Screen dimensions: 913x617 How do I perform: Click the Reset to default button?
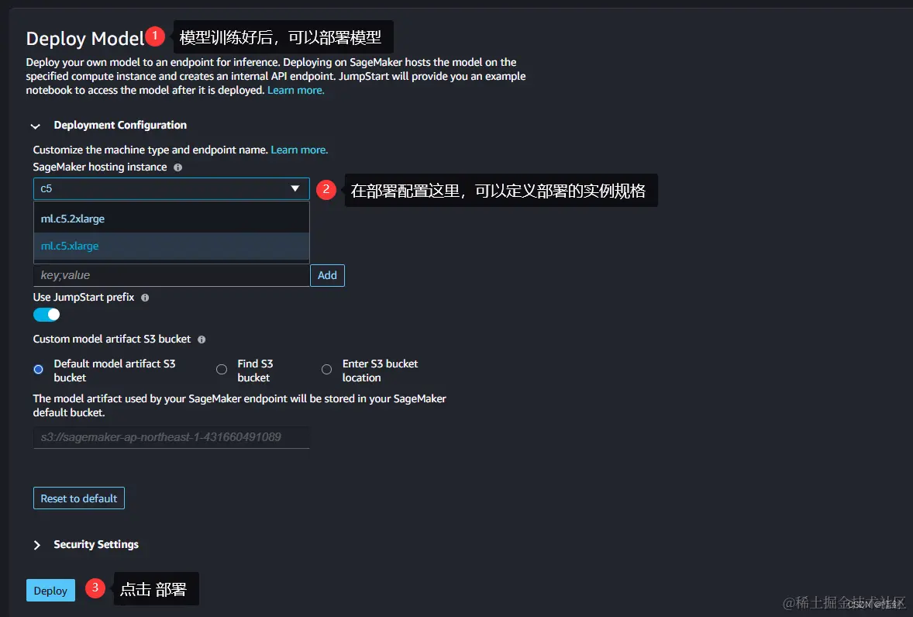pos(79,498)
